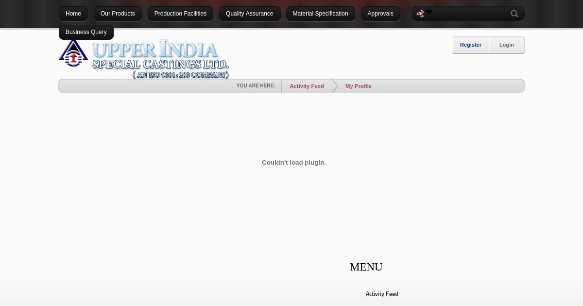This screenshot has width=583, height=306.
Task: Open the Home menu item
Action: 73,14
